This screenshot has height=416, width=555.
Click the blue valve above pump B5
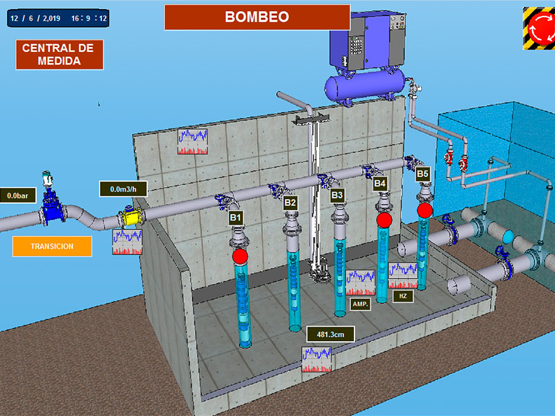click(x=412, y=162)
